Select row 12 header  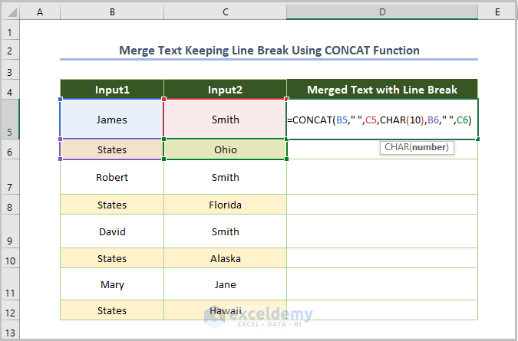[10, 311]
